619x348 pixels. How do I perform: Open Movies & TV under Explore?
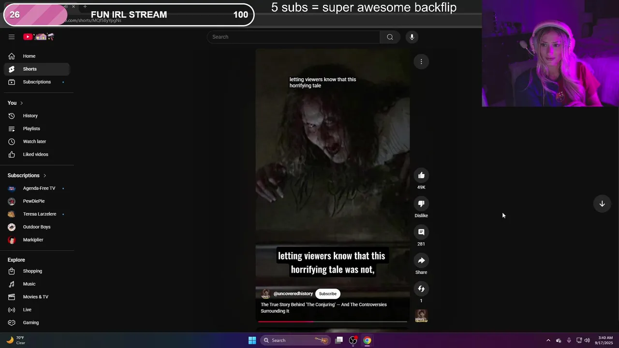[x=37, y=297]
